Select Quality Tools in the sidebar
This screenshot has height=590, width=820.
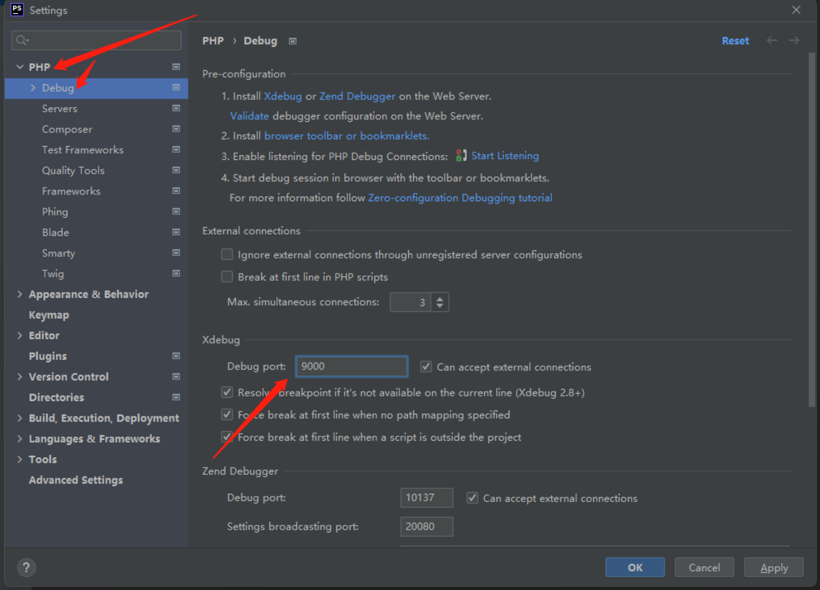tap(73, 170)
